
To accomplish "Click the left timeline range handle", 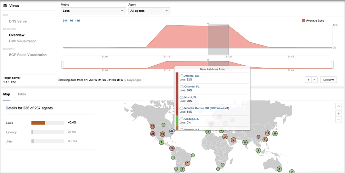I will click(62, 64).
